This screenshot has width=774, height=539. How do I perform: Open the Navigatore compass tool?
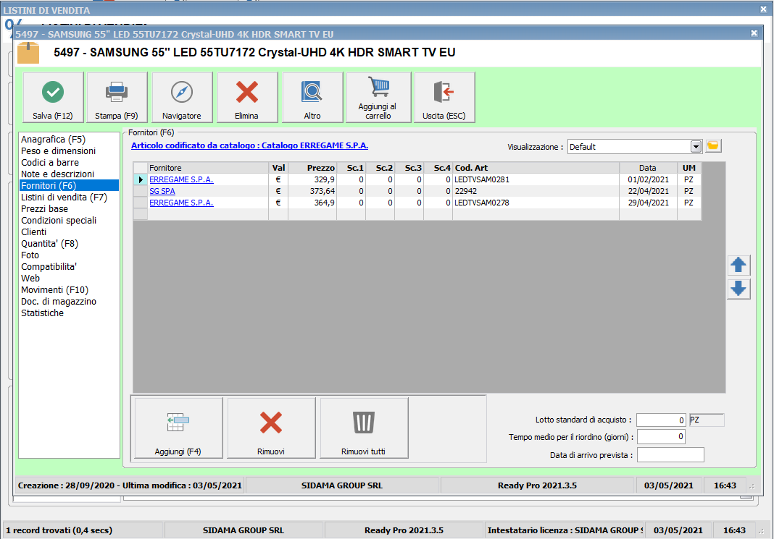coord(182,97)
